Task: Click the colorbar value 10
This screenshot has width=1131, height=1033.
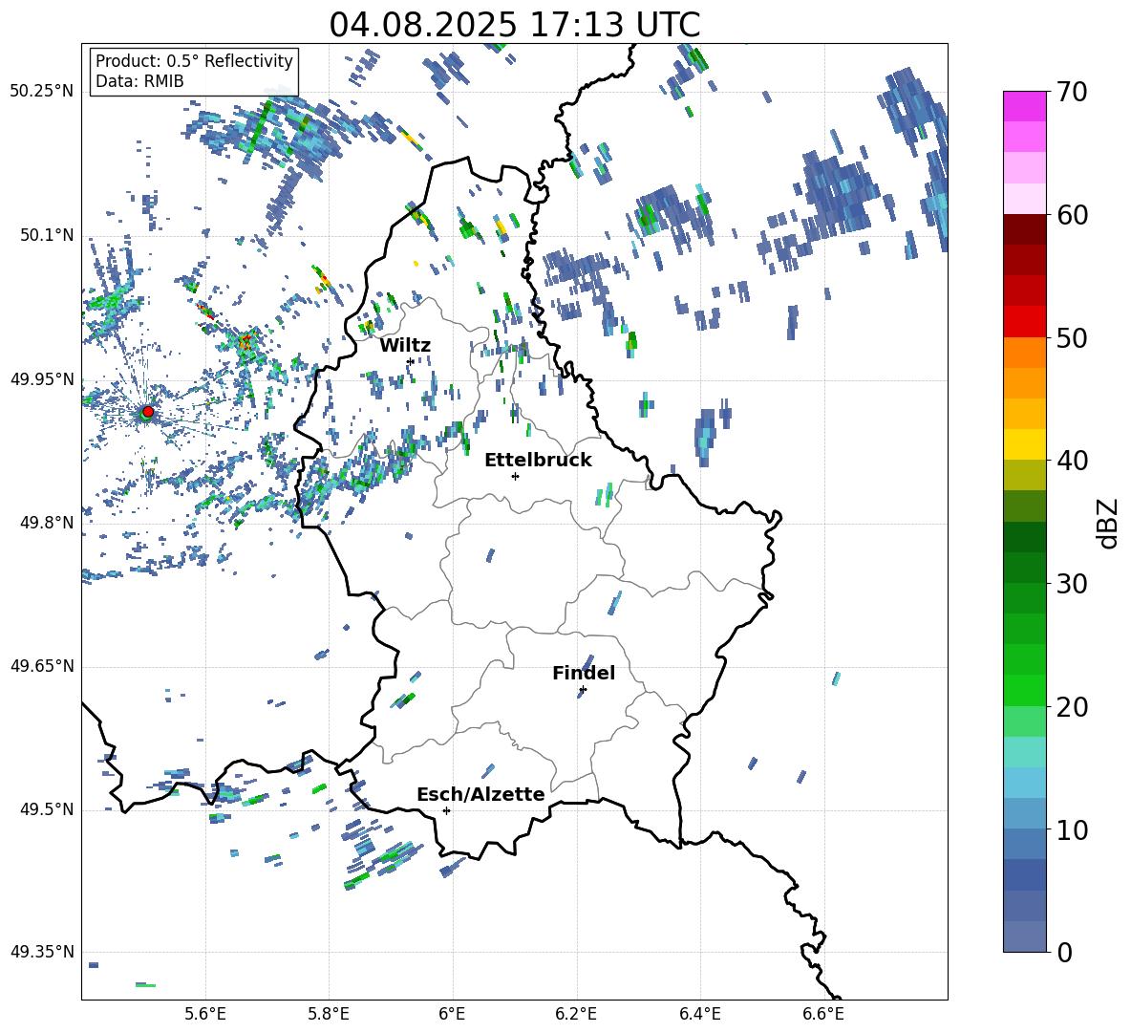Action: pyautogui.click(x=1072, y=829)
